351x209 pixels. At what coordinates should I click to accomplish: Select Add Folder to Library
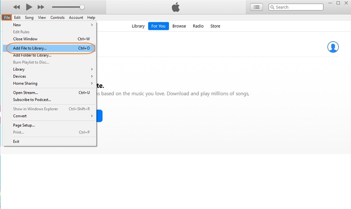click(50, 55)
